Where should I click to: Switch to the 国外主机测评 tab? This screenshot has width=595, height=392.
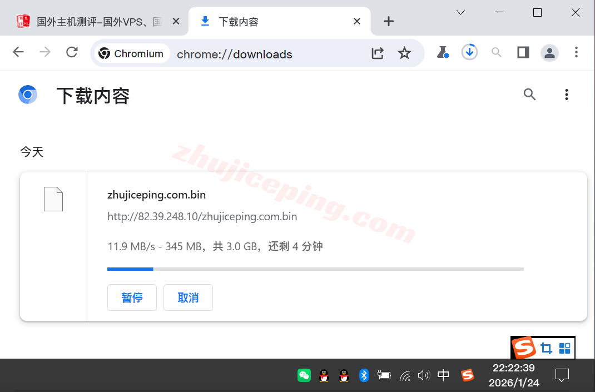tap(89, 21)
